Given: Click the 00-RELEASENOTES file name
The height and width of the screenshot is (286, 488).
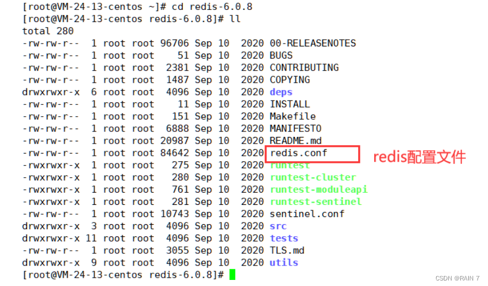Looking at the screenshot, I should pyautogui.click(x=312, y=43).
